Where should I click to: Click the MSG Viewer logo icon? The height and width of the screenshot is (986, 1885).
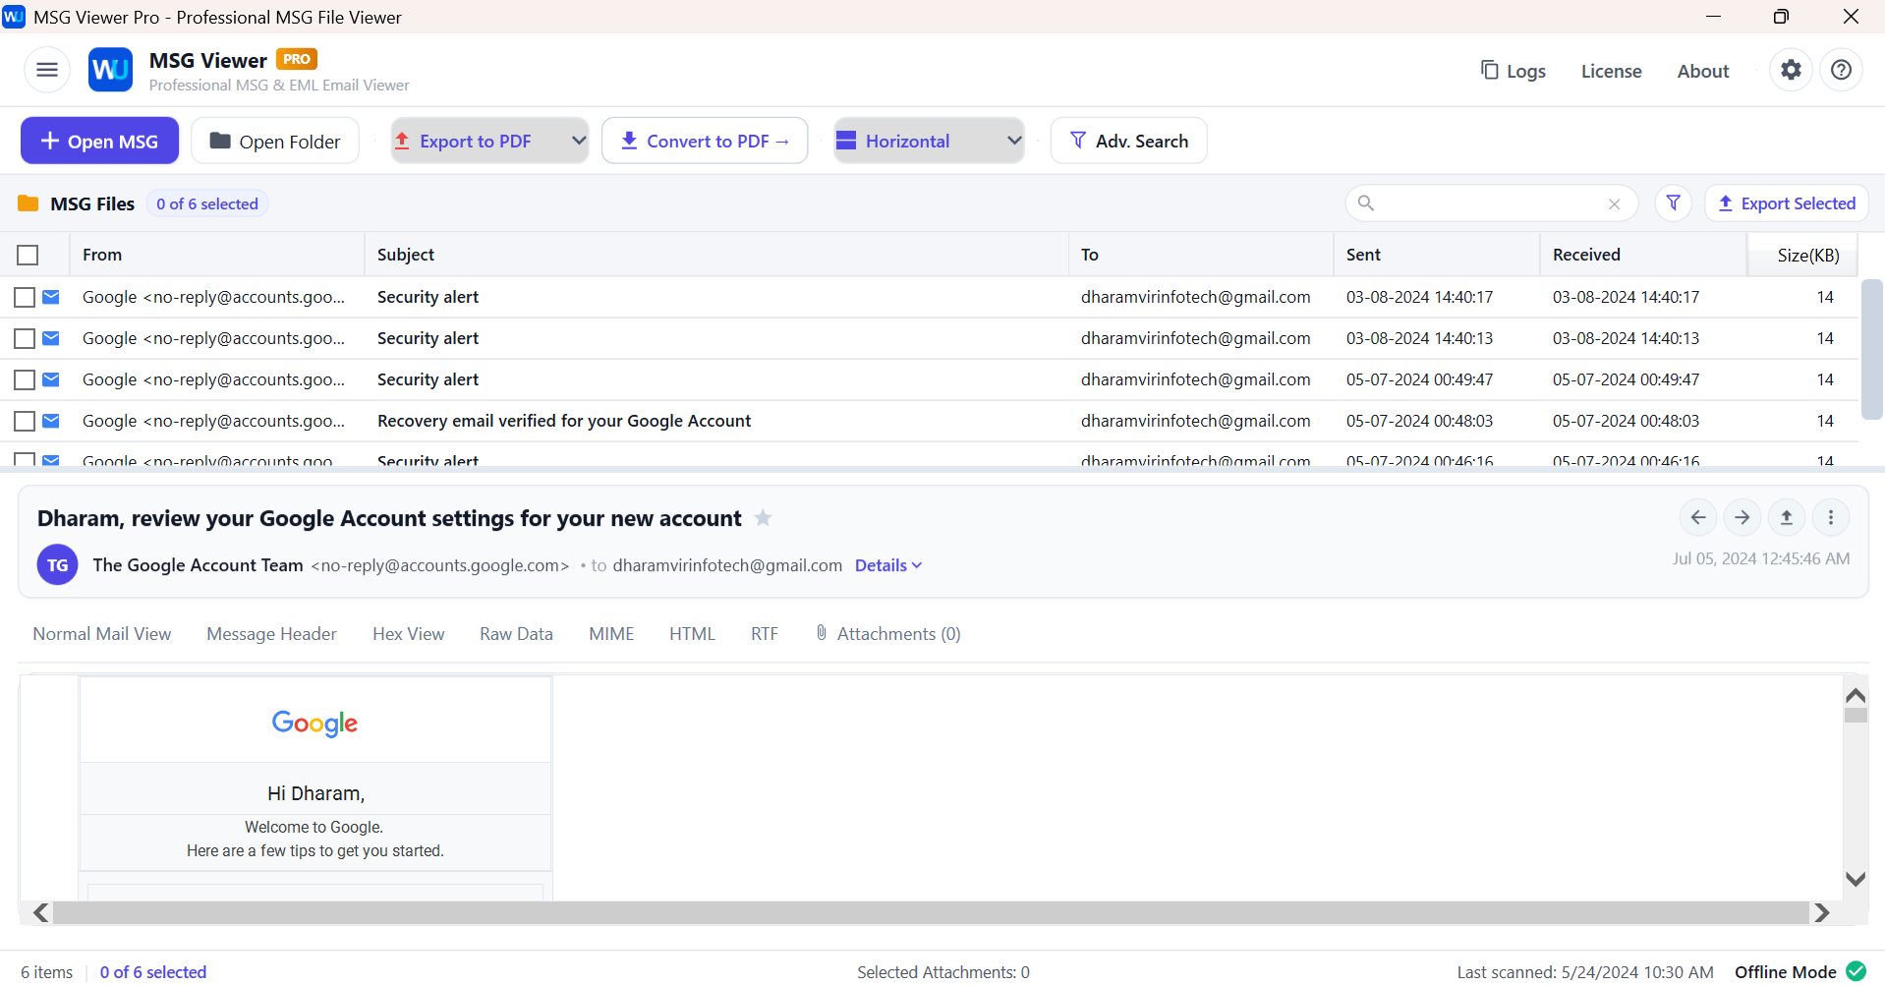pyautogui.click(x=110, y=70)
